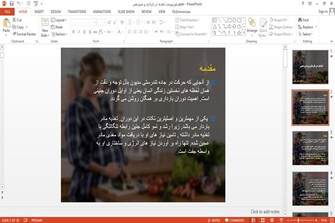335x223 pixels.
Task: Toggle Comments pane in status bar
Action: pyautogui.click(x=234, y=220)
